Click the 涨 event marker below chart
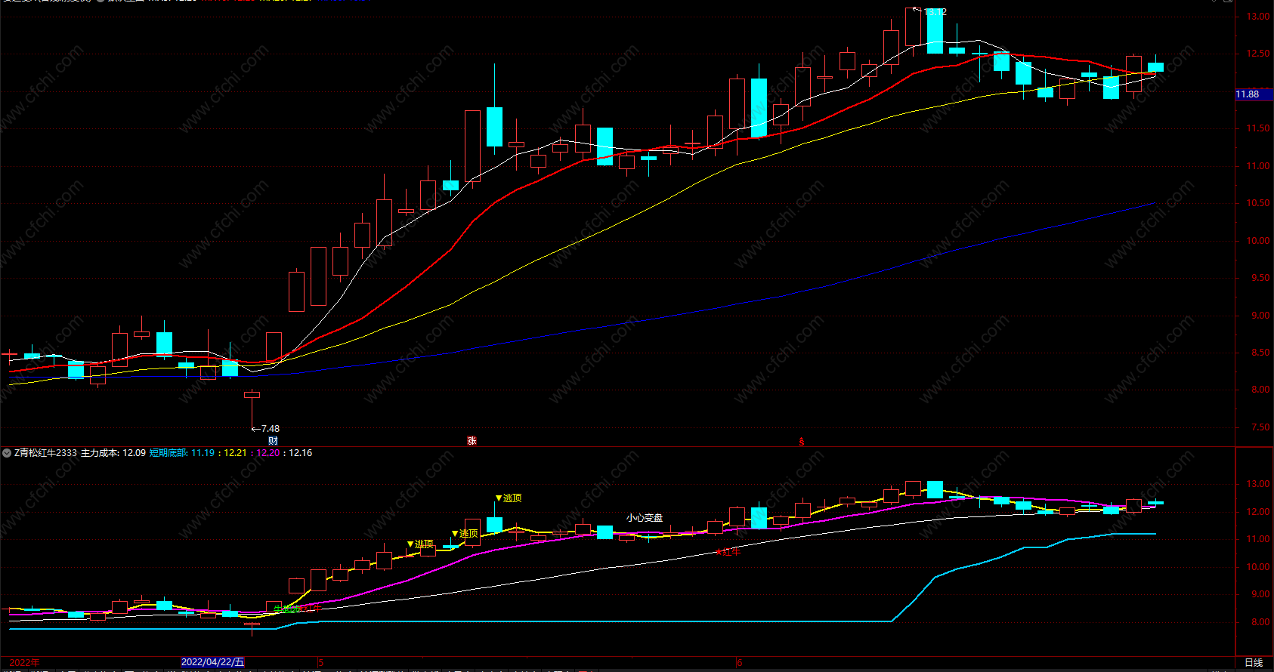Screen dimensions: 1274x672 [472, 441]
